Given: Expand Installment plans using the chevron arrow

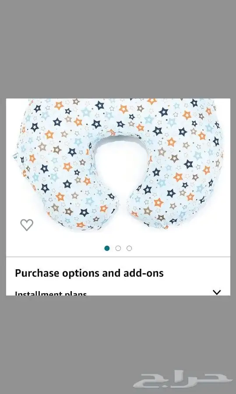Looking at the screenshot, I should pos(217,292).
